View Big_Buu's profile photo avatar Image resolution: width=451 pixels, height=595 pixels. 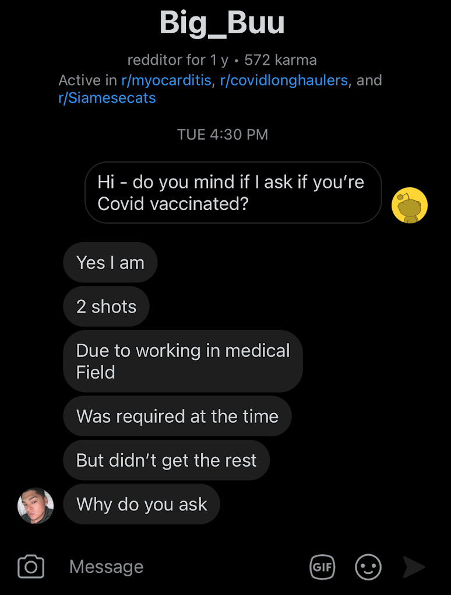tap(36, 506)
